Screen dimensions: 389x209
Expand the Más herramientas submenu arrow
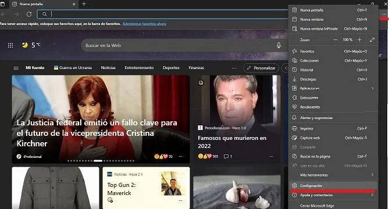(372, 175)
